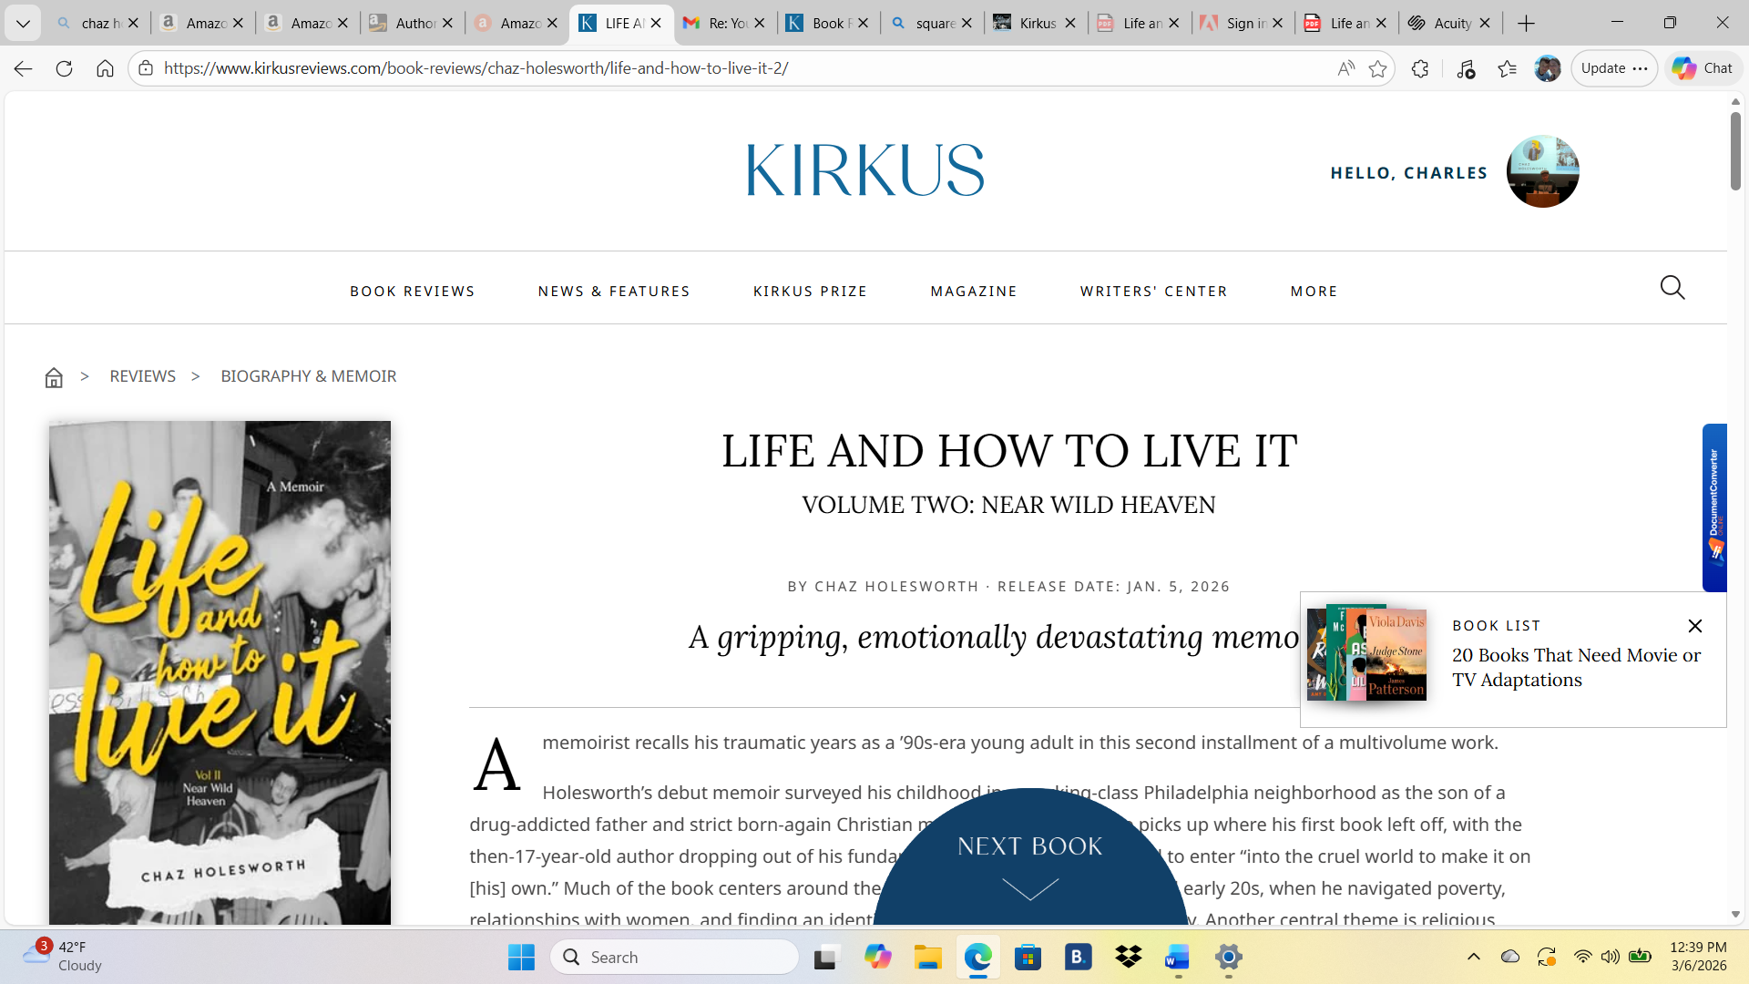Click the home breadcrumb icon

coord(54,376)
